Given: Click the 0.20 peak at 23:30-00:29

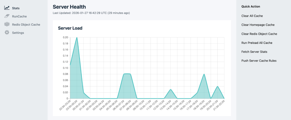Looking at the screenshot, I should point(77,37).
